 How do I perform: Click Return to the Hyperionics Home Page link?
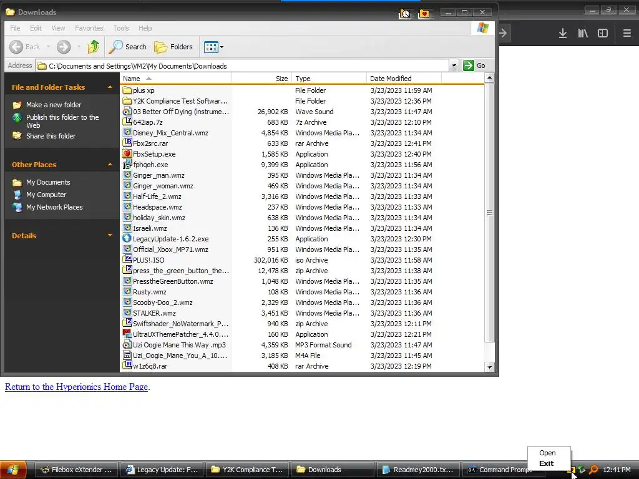click(x=76, y=387)
